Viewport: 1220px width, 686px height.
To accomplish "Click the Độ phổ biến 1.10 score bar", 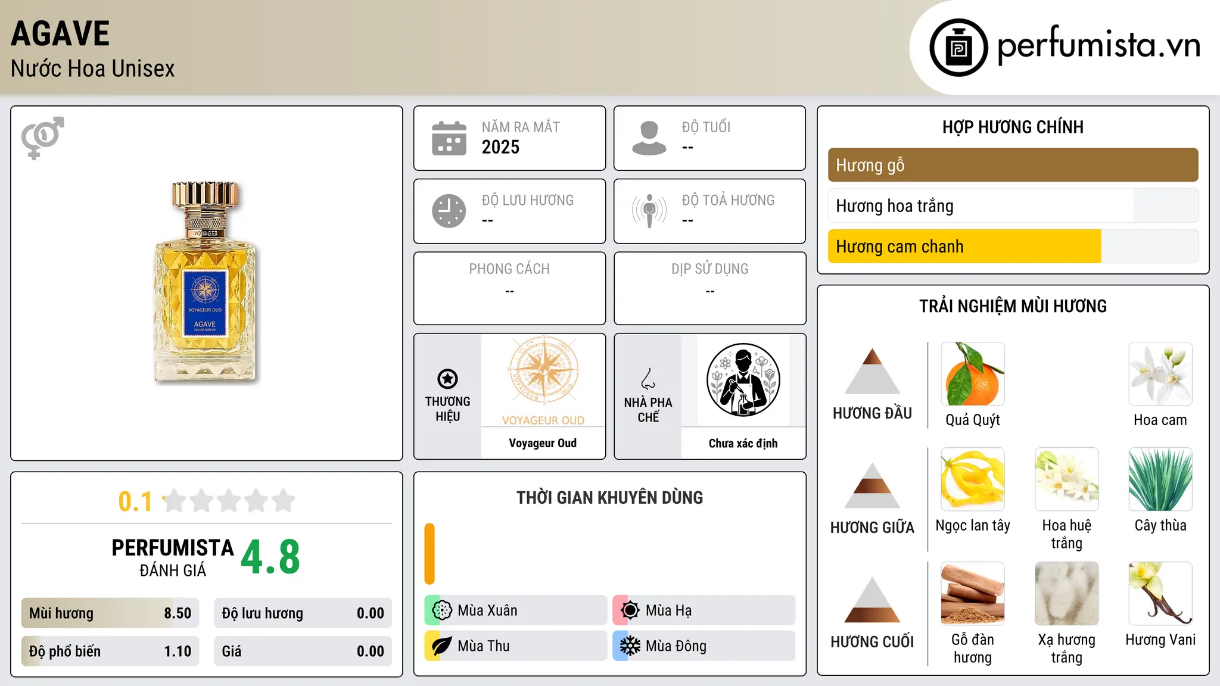I will [x=110, y=651].
